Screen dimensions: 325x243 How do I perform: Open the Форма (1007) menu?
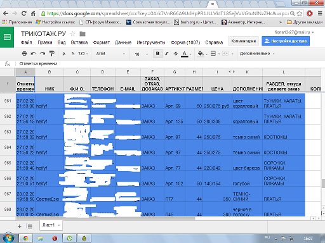(x=185, y=42)
